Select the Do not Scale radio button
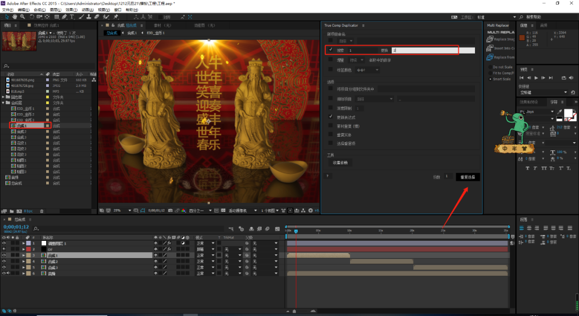 click(490, 67)
